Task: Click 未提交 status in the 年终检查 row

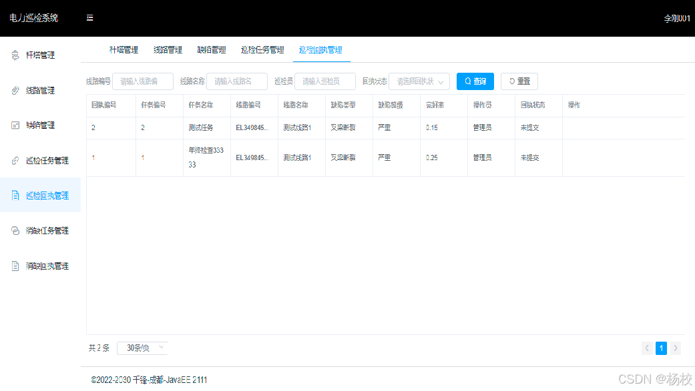Action: click(529, 157)
